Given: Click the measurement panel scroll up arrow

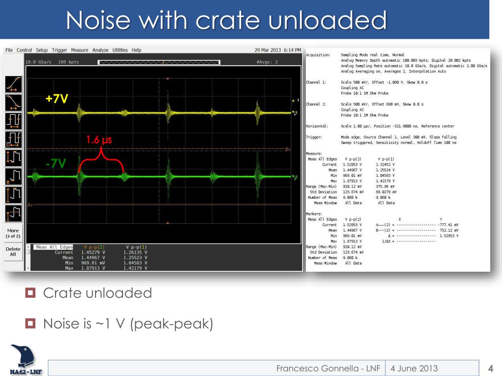Looking at the screenshot, I should tap(28, 247).
